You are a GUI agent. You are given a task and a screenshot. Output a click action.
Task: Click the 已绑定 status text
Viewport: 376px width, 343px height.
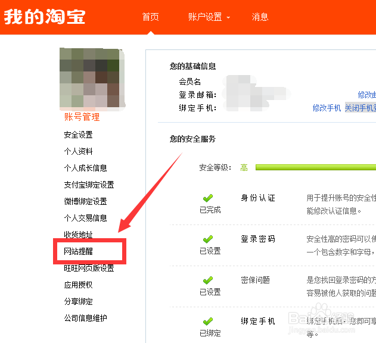coord(210,333)
